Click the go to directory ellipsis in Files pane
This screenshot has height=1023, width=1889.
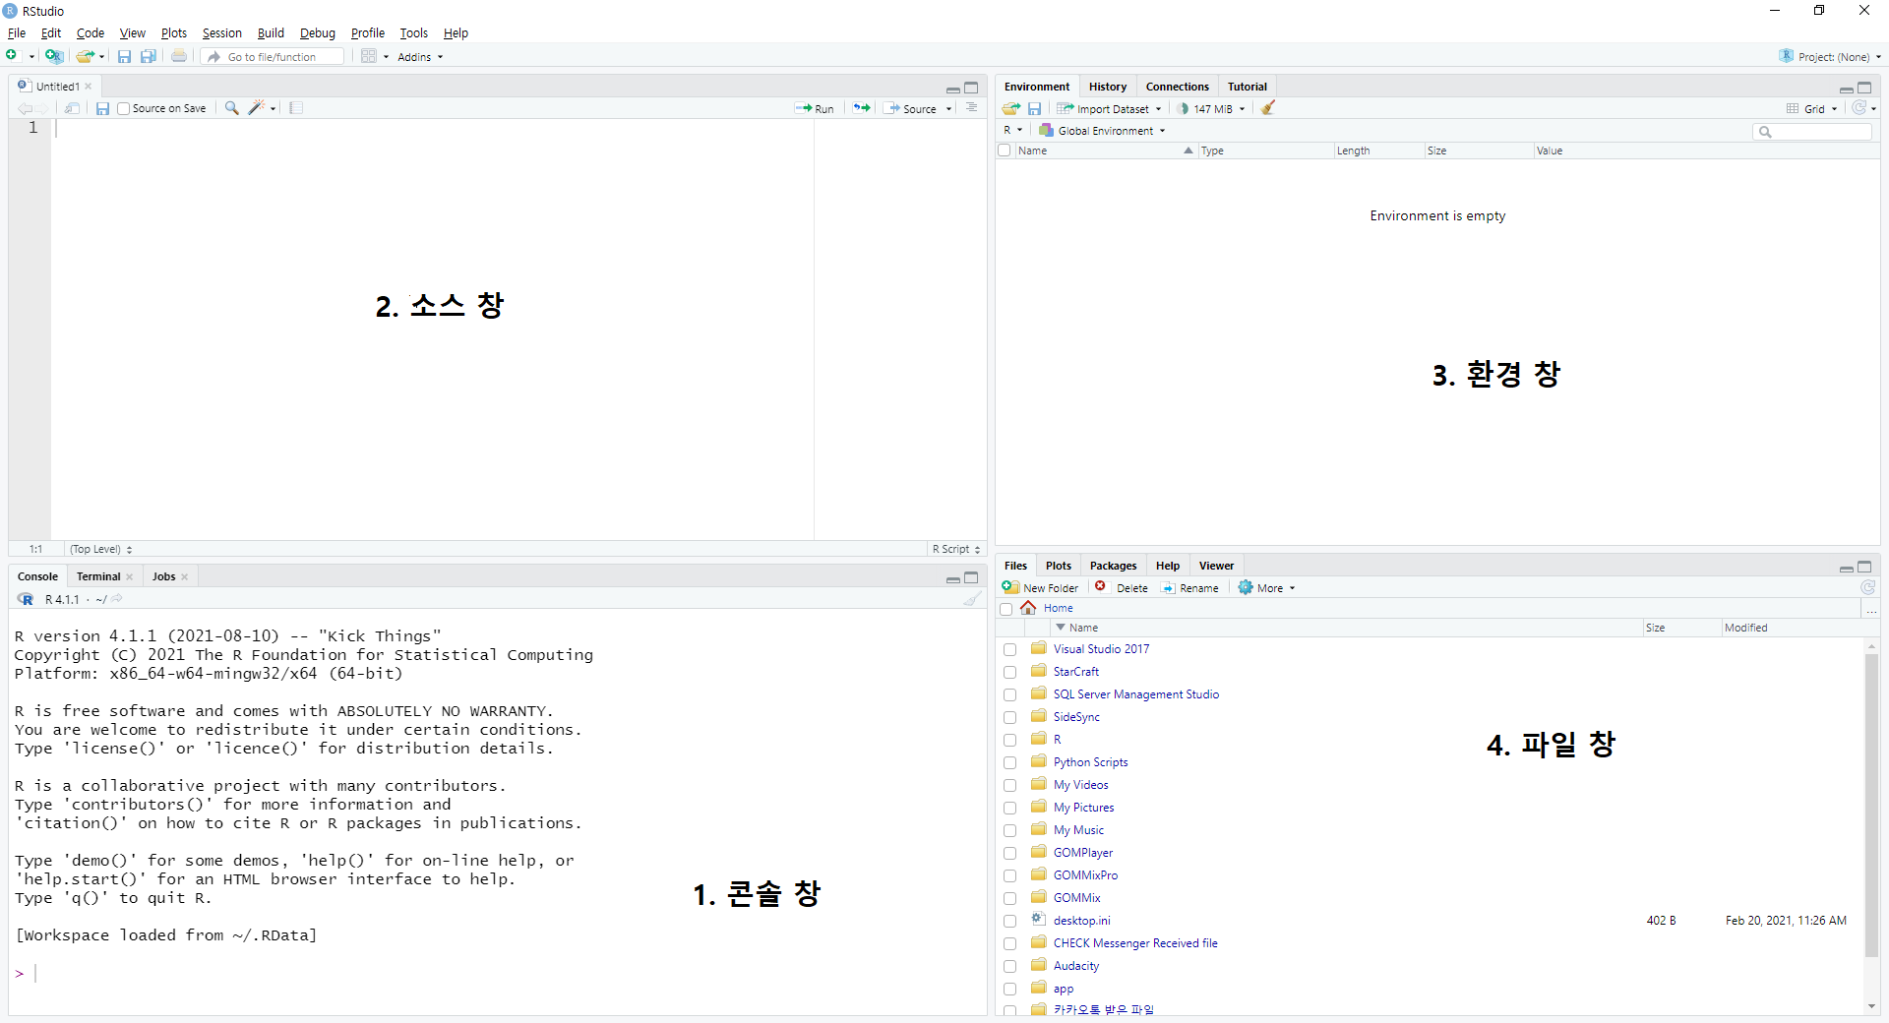pyautogui.click(x=1871, y=610)
